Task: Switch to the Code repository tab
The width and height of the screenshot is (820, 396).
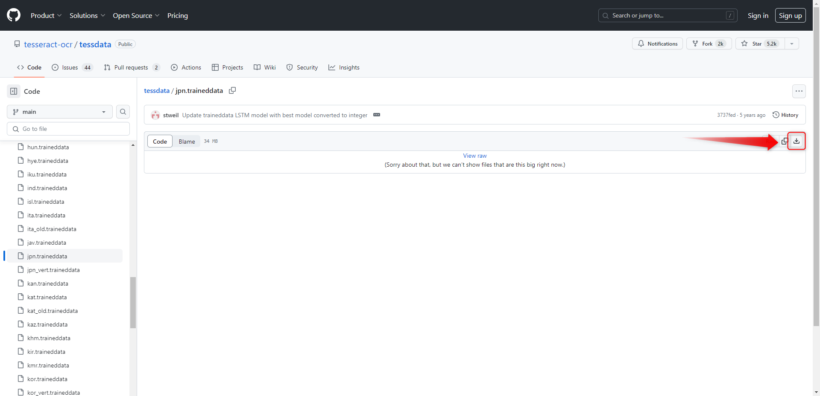Action: pyautogui.click(x=29, y=67)
